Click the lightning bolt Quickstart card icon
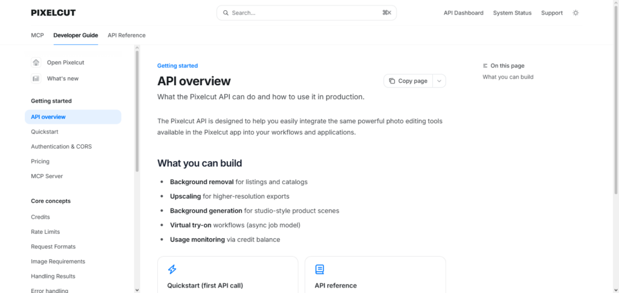Viewport: 619px width, 293px height. coord(172,269)
